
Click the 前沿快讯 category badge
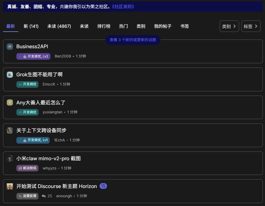point(27,168)
